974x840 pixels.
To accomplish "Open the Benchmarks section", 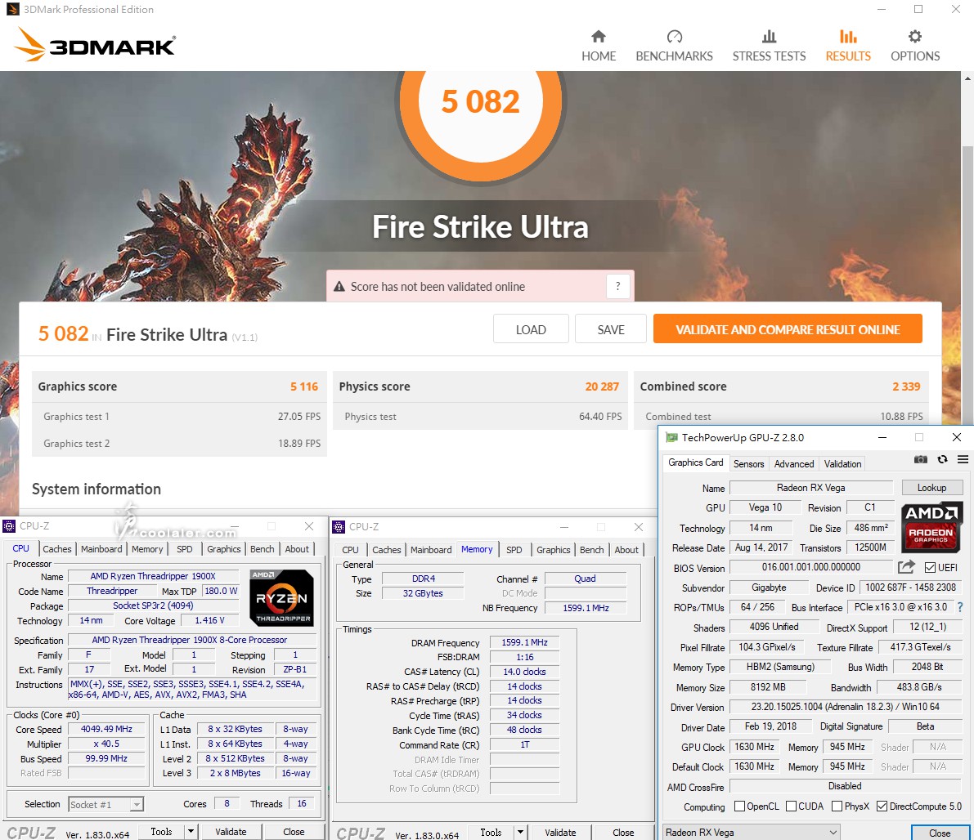I will pos(674,46).
